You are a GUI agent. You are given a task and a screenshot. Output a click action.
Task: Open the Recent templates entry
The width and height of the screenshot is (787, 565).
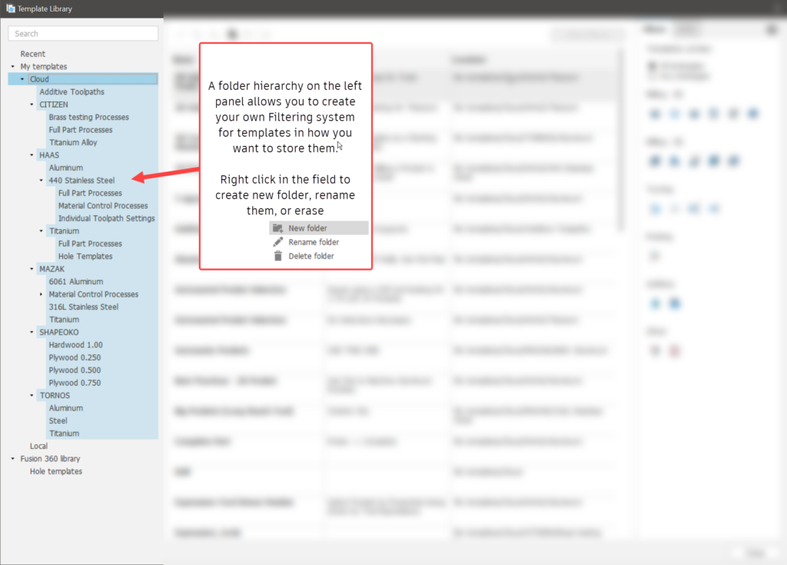(x=32, y=54)
